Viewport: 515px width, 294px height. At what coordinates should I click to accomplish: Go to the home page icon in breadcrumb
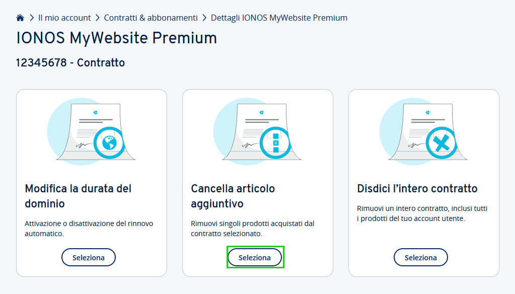point(20,18)
